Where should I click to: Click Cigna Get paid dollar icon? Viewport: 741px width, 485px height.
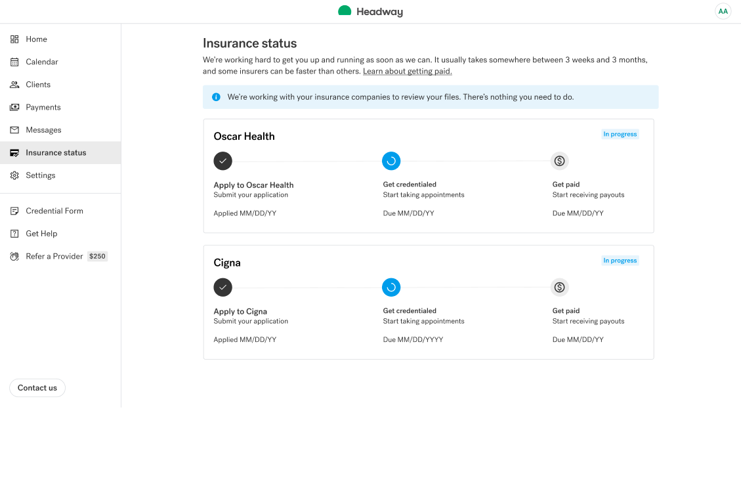pos(560,287)
